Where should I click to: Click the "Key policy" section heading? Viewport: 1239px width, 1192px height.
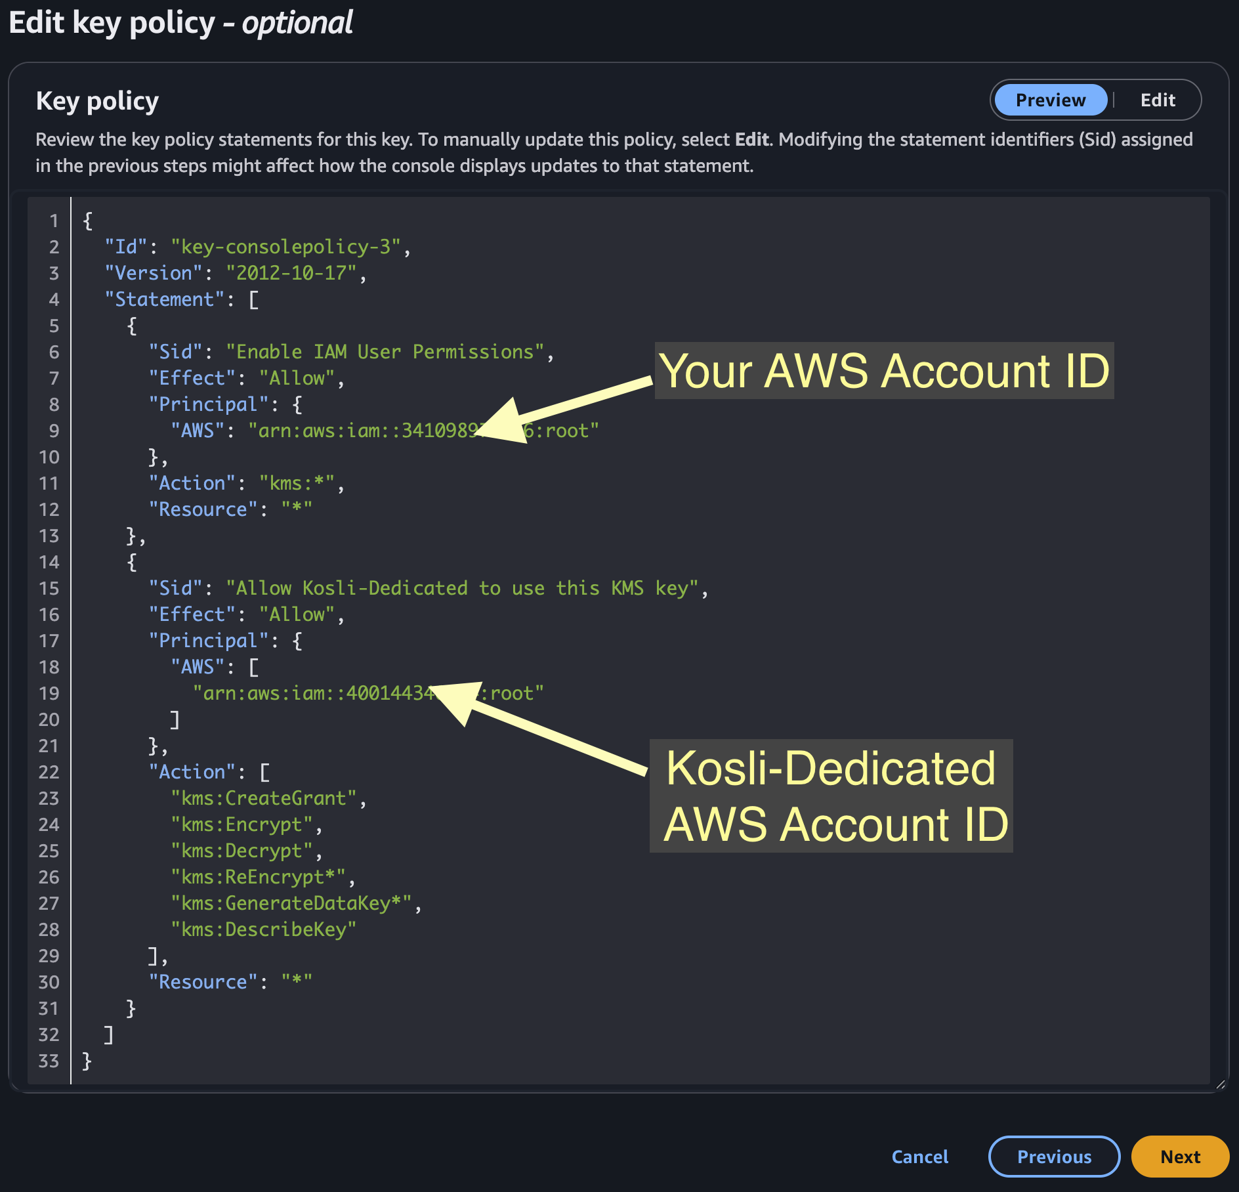97,101
